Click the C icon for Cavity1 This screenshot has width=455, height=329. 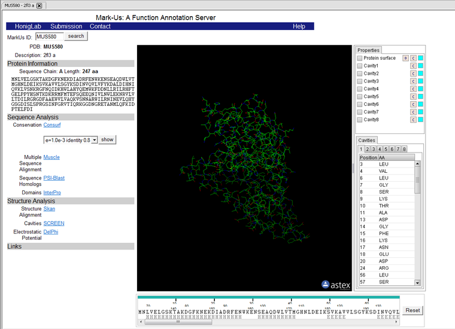(413, 66)
